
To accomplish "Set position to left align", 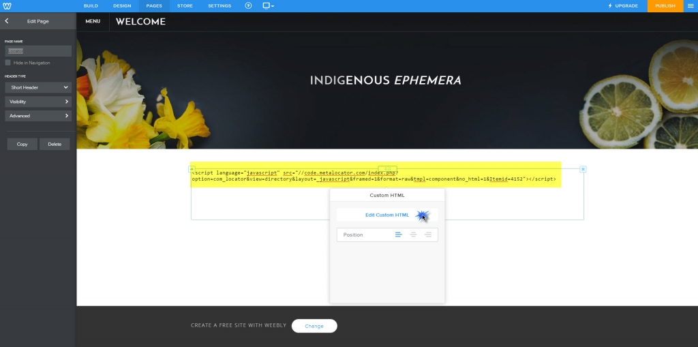I will [x=398, y=235].
